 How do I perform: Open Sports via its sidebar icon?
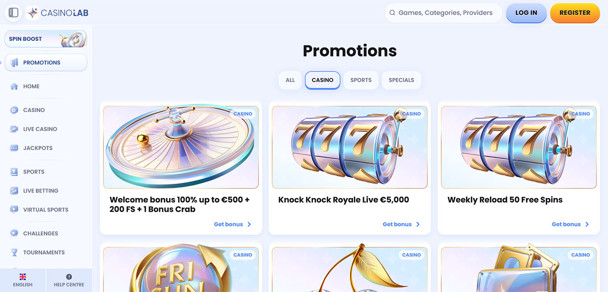(x=14, y=172)
